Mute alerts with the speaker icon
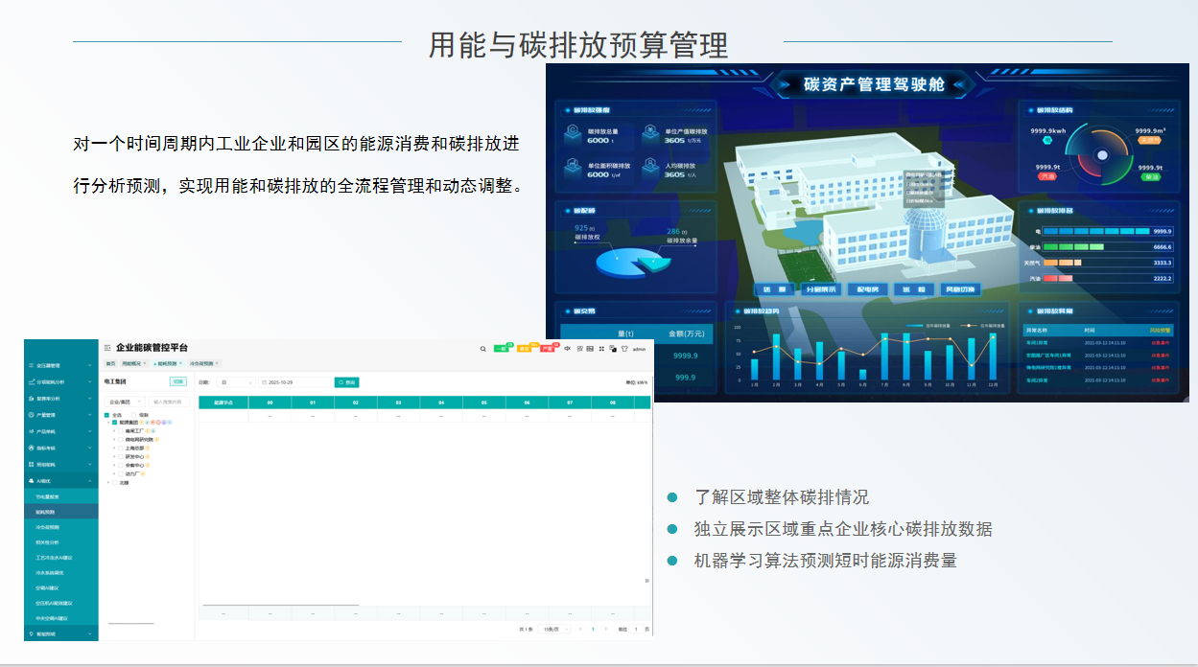Screen dimensions: 1198x667 tap(568, 349)
